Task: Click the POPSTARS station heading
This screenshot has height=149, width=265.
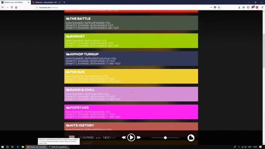Action: click(77, 108)
